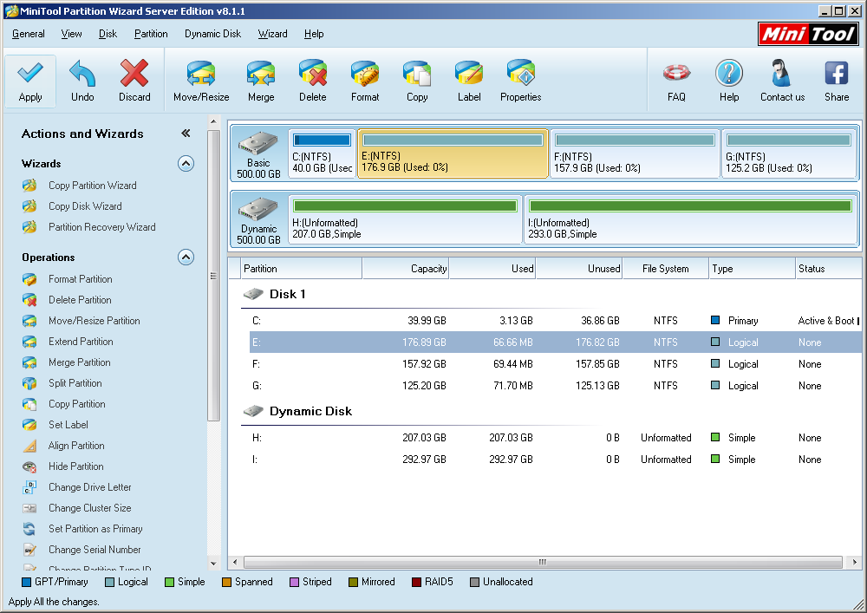Screen dimensions: 867x613
Task: Sort by Capacity column header
Action: click(406, 269)
